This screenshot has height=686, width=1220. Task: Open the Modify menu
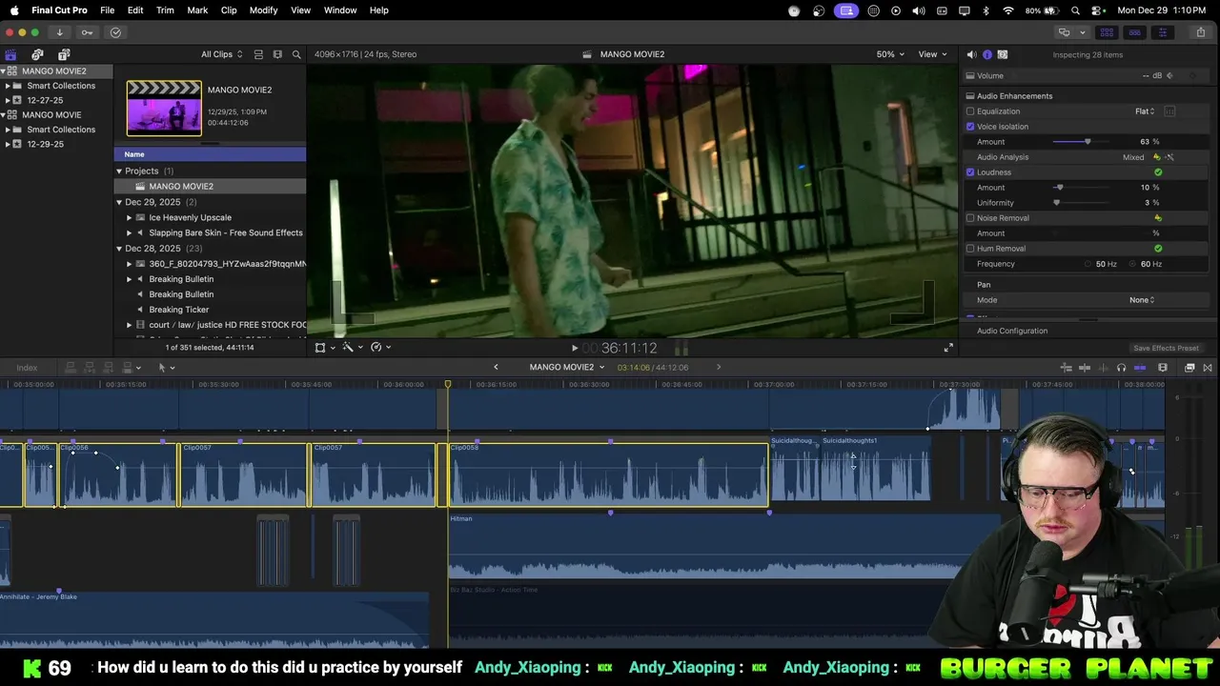[x=263, y=10]
